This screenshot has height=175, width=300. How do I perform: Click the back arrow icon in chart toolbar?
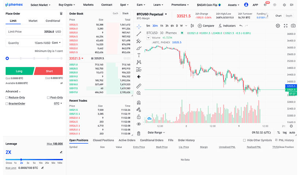(139, 77)
